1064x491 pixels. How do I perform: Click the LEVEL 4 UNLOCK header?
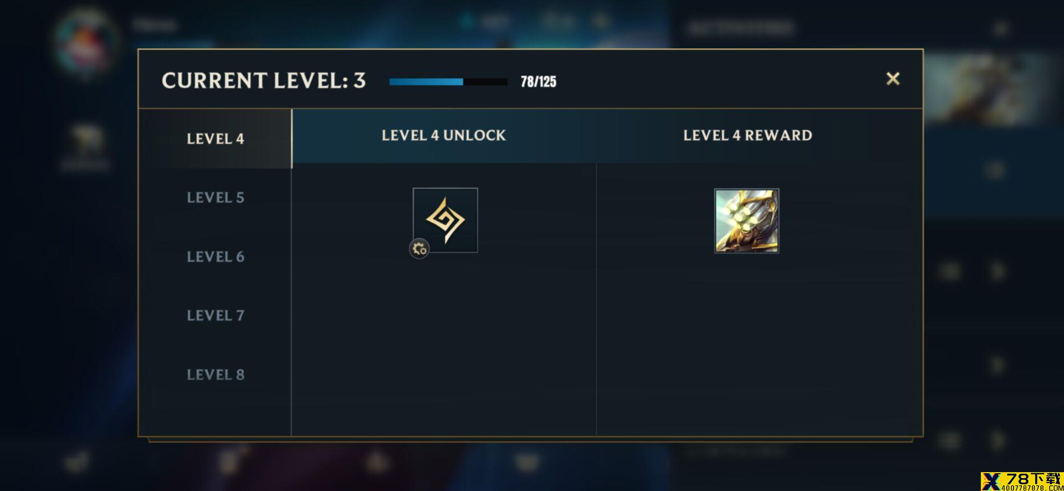tap(443, 135)
